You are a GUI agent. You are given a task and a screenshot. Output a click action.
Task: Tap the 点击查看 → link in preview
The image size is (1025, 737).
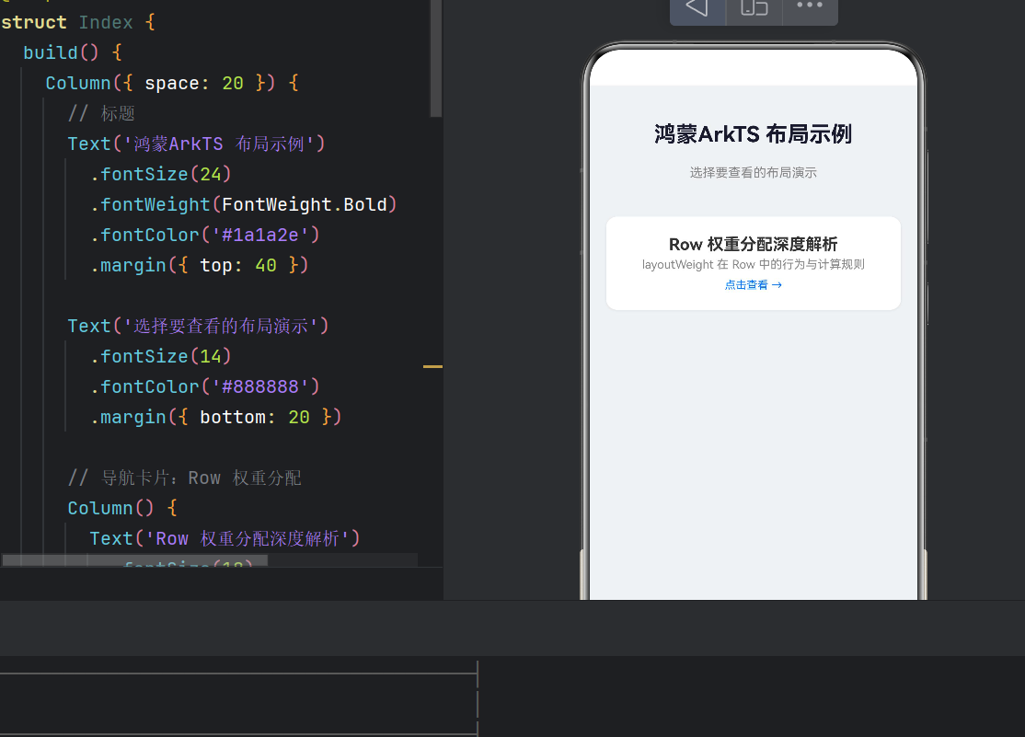coord(753,285)
